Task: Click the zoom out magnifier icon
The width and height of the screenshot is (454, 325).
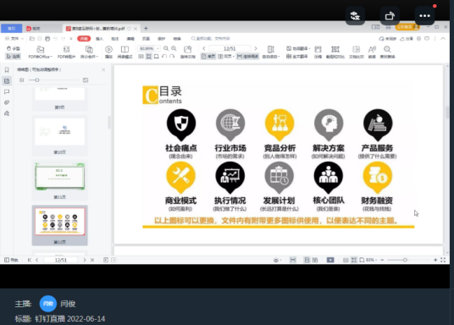Action: tap(166, 48)
